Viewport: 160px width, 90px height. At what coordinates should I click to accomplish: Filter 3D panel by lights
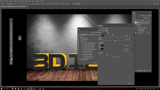[x=96, y=32]
